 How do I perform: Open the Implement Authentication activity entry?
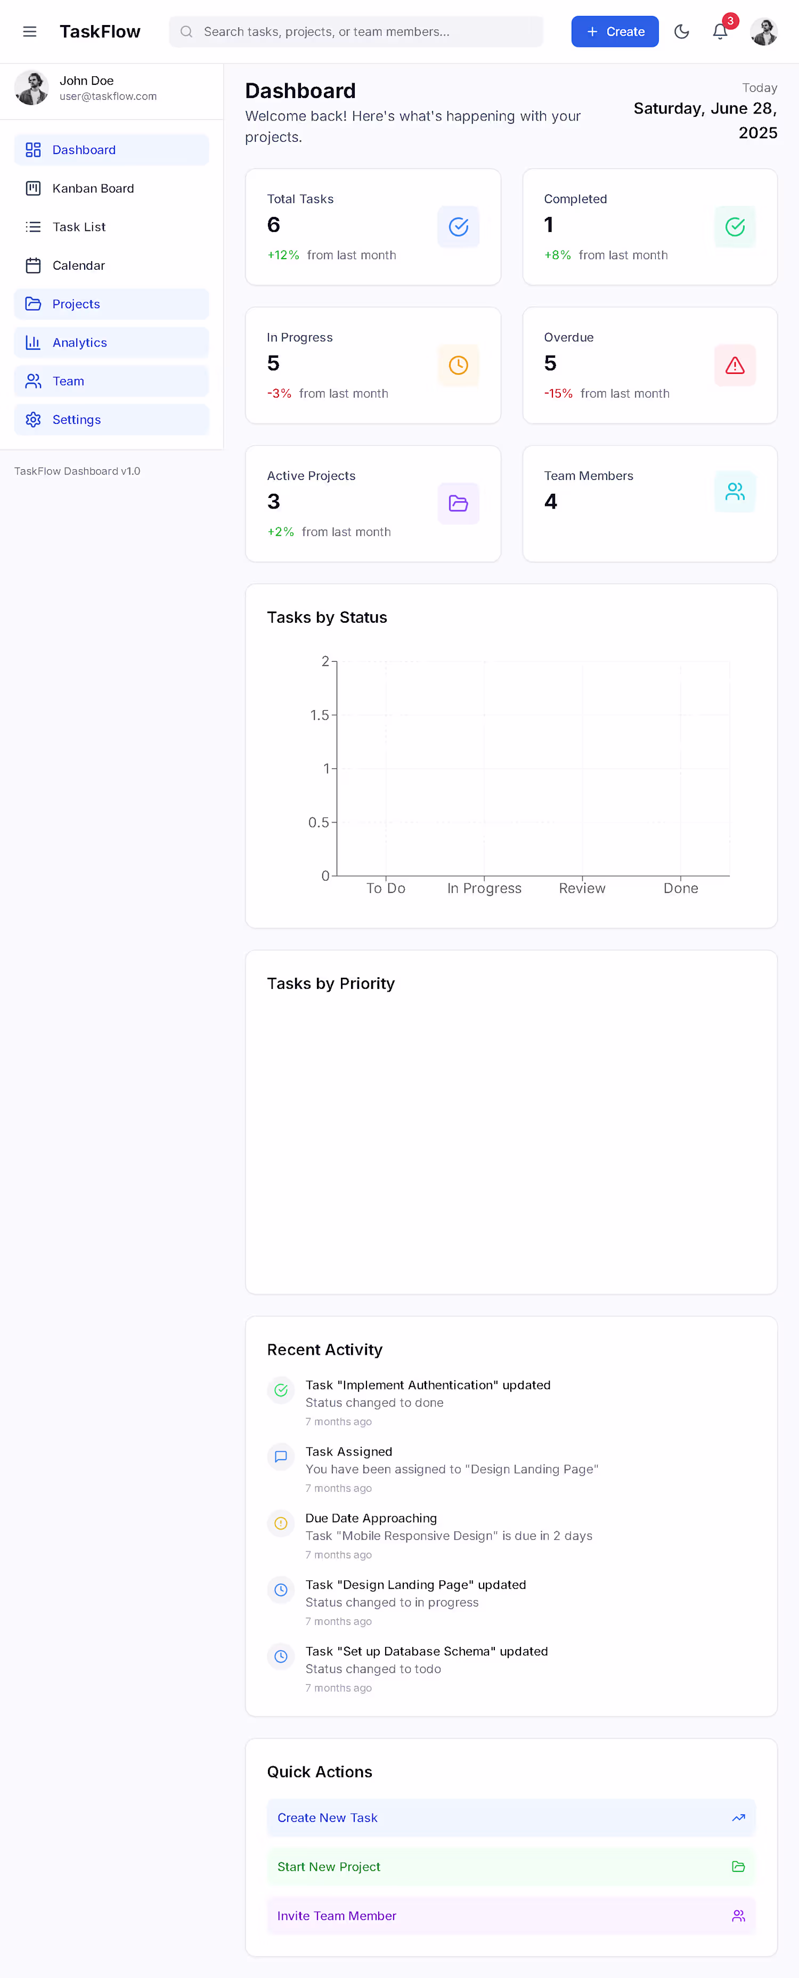click(427, 1385)
